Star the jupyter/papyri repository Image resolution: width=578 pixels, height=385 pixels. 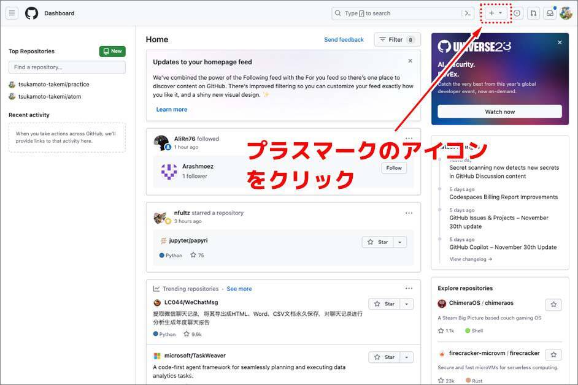378,242
